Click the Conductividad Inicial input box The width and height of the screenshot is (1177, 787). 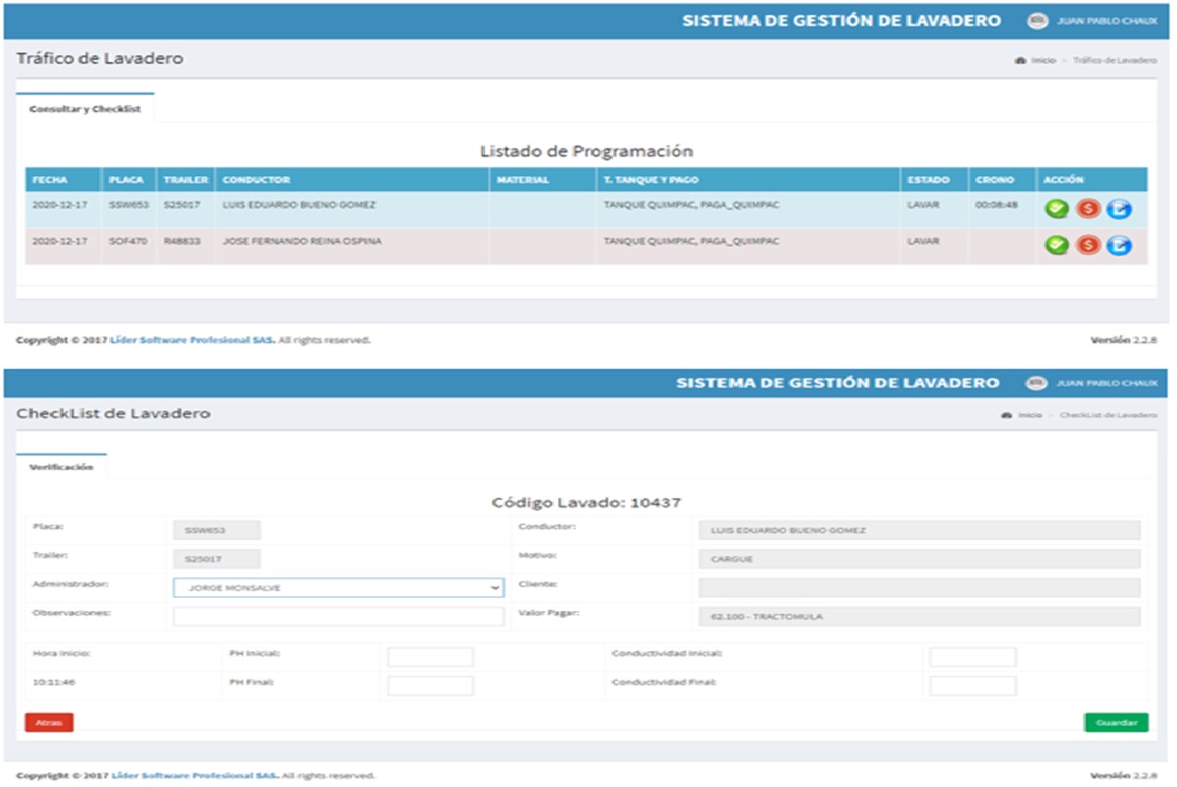(x=972, y=657)
